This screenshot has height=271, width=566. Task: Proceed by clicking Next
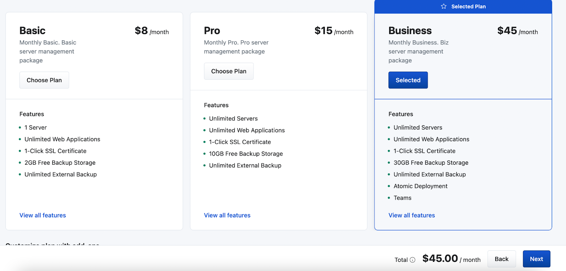pyautogui.click(x=536, y=259)
